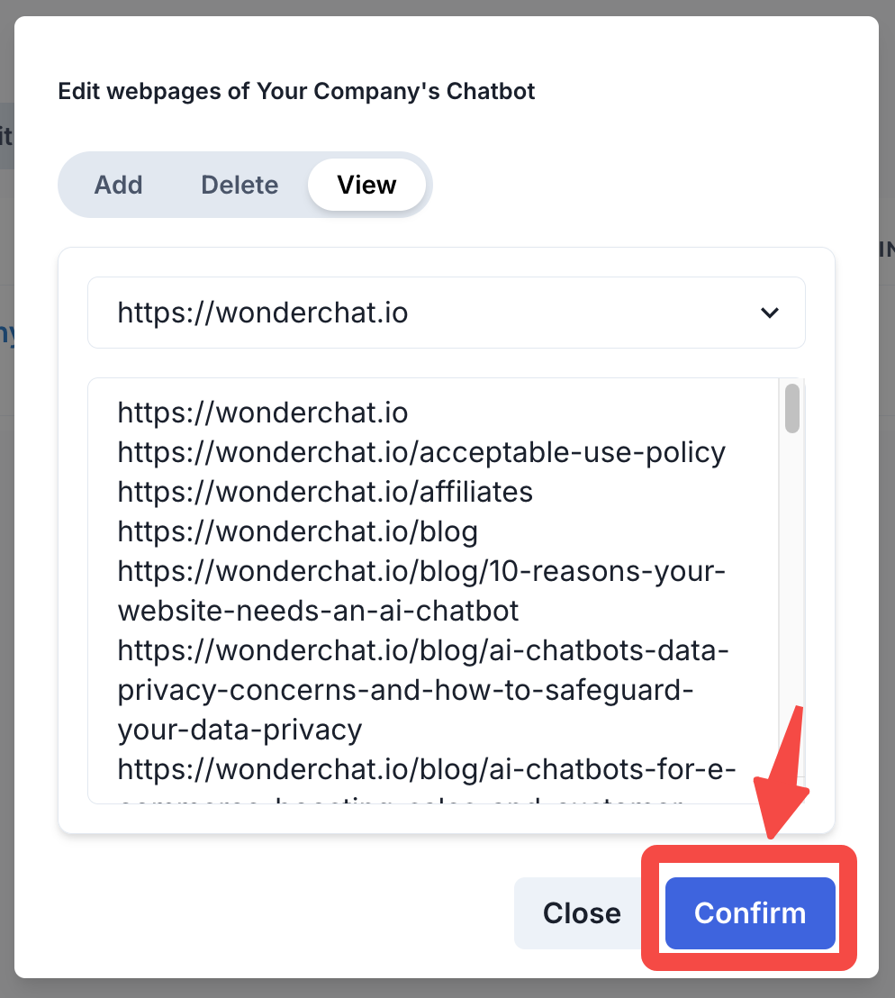Click the your-data-privacy text line
Screen dimensions: 895x998
pyautogui.click(x=240, y=730)
